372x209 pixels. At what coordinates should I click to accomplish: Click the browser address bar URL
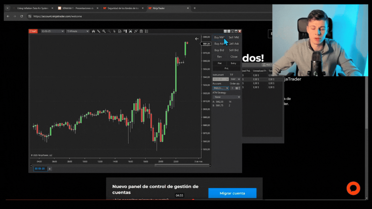click(x=58, y=16)
